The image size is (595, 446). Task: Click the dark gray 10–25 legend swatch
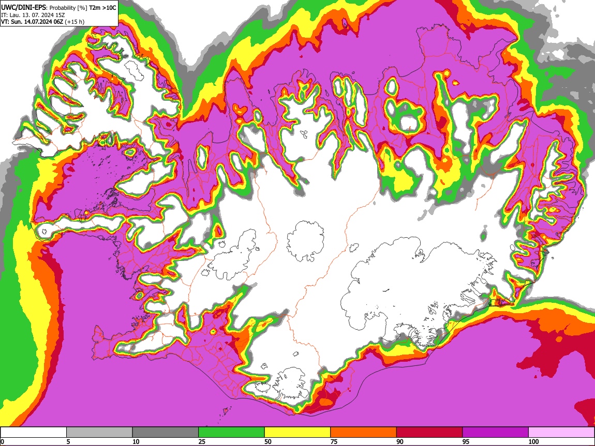coord(166,433)
